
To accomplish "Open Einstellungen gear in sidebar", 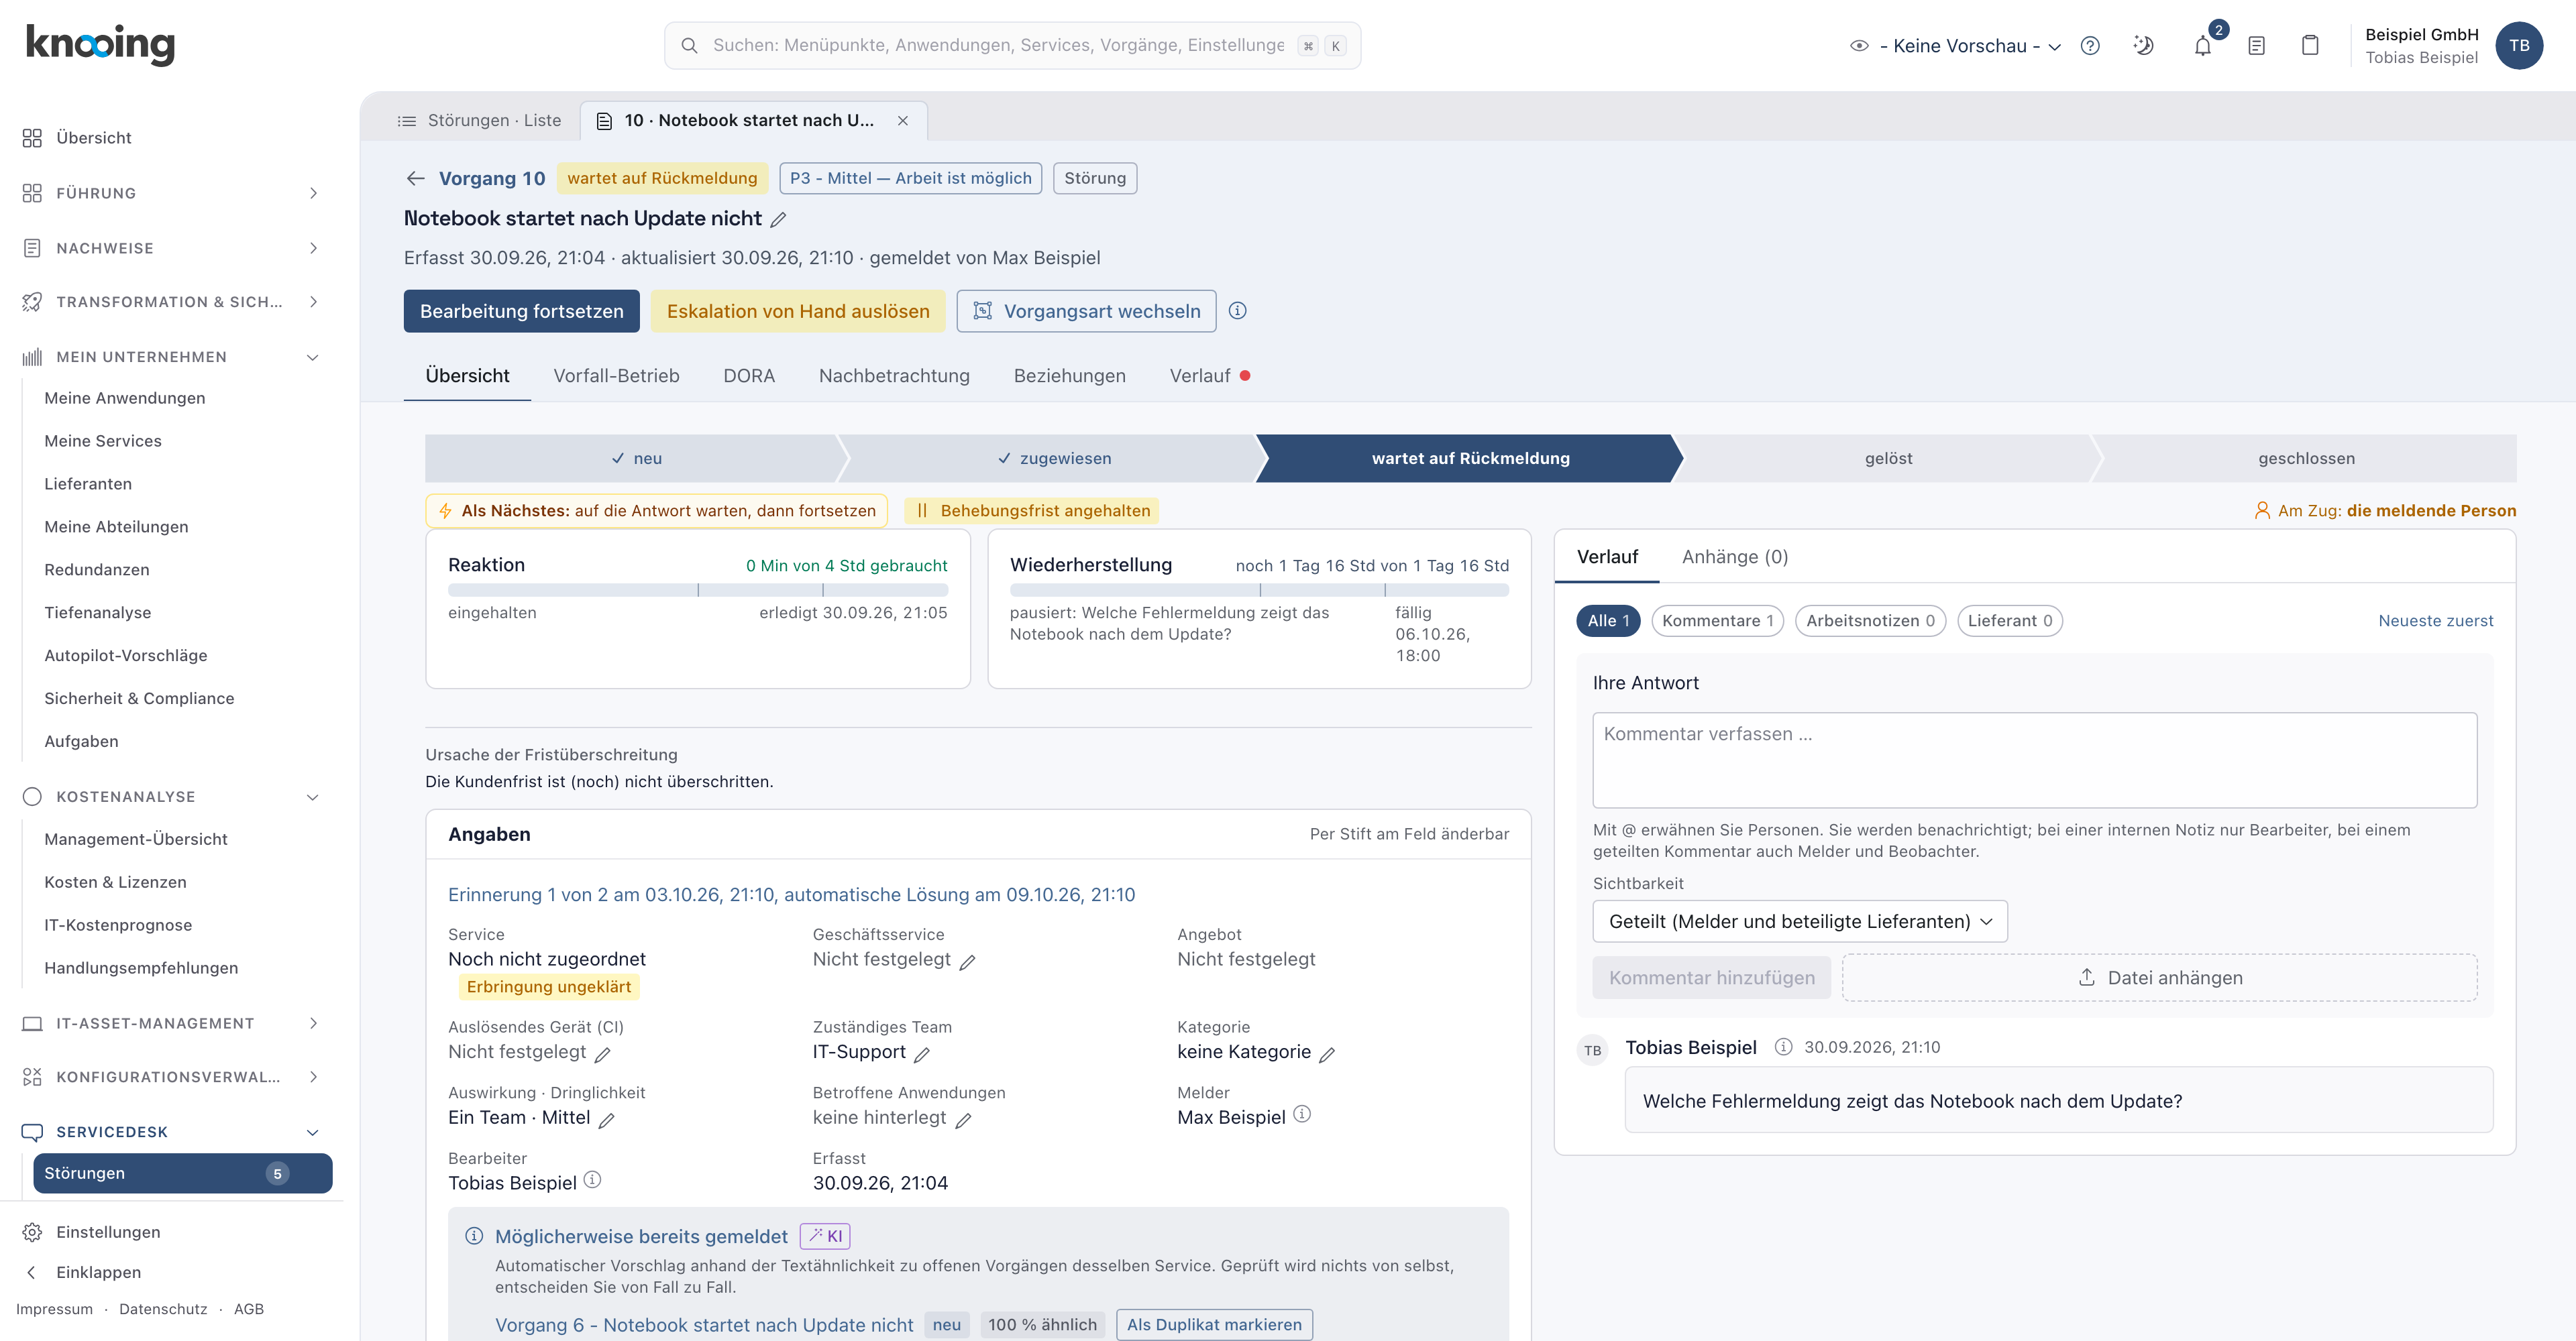I will (32, 1232).
